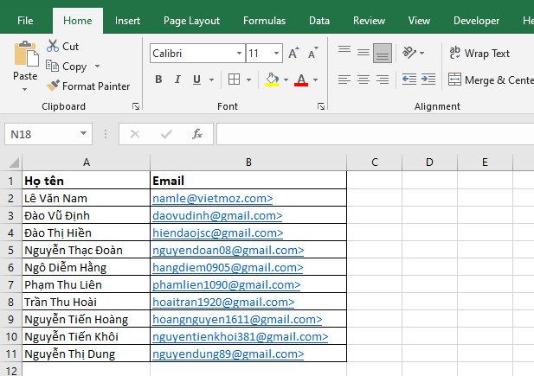The width and height of the screenshot is (534, 376).
Task: Open the namle@vietmoz.com email link
Action: [x=212, y=199]
